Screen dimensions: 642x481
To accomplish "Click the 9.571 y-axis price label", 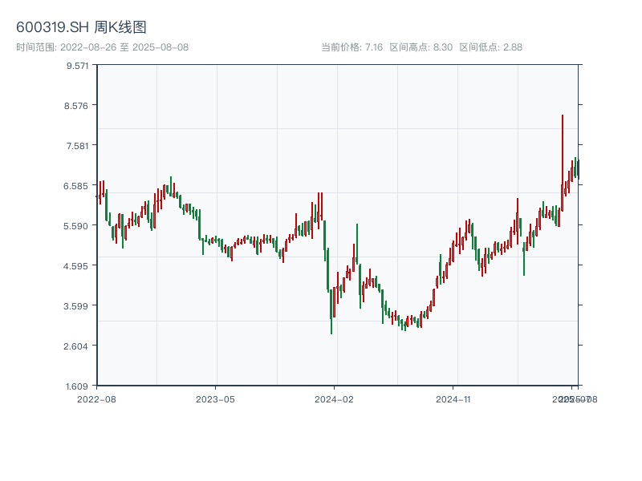I will [x=78, y=66].
